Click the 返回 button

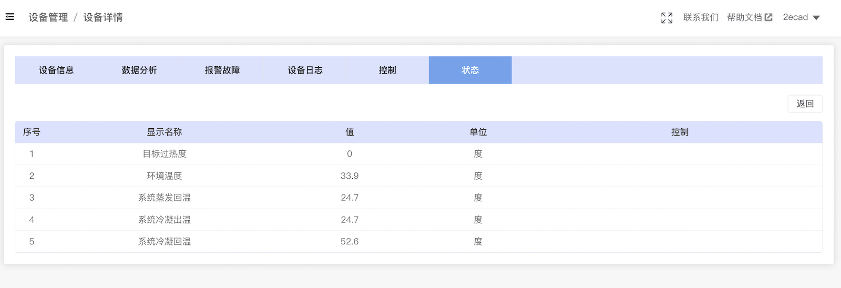tap(805, 104)
